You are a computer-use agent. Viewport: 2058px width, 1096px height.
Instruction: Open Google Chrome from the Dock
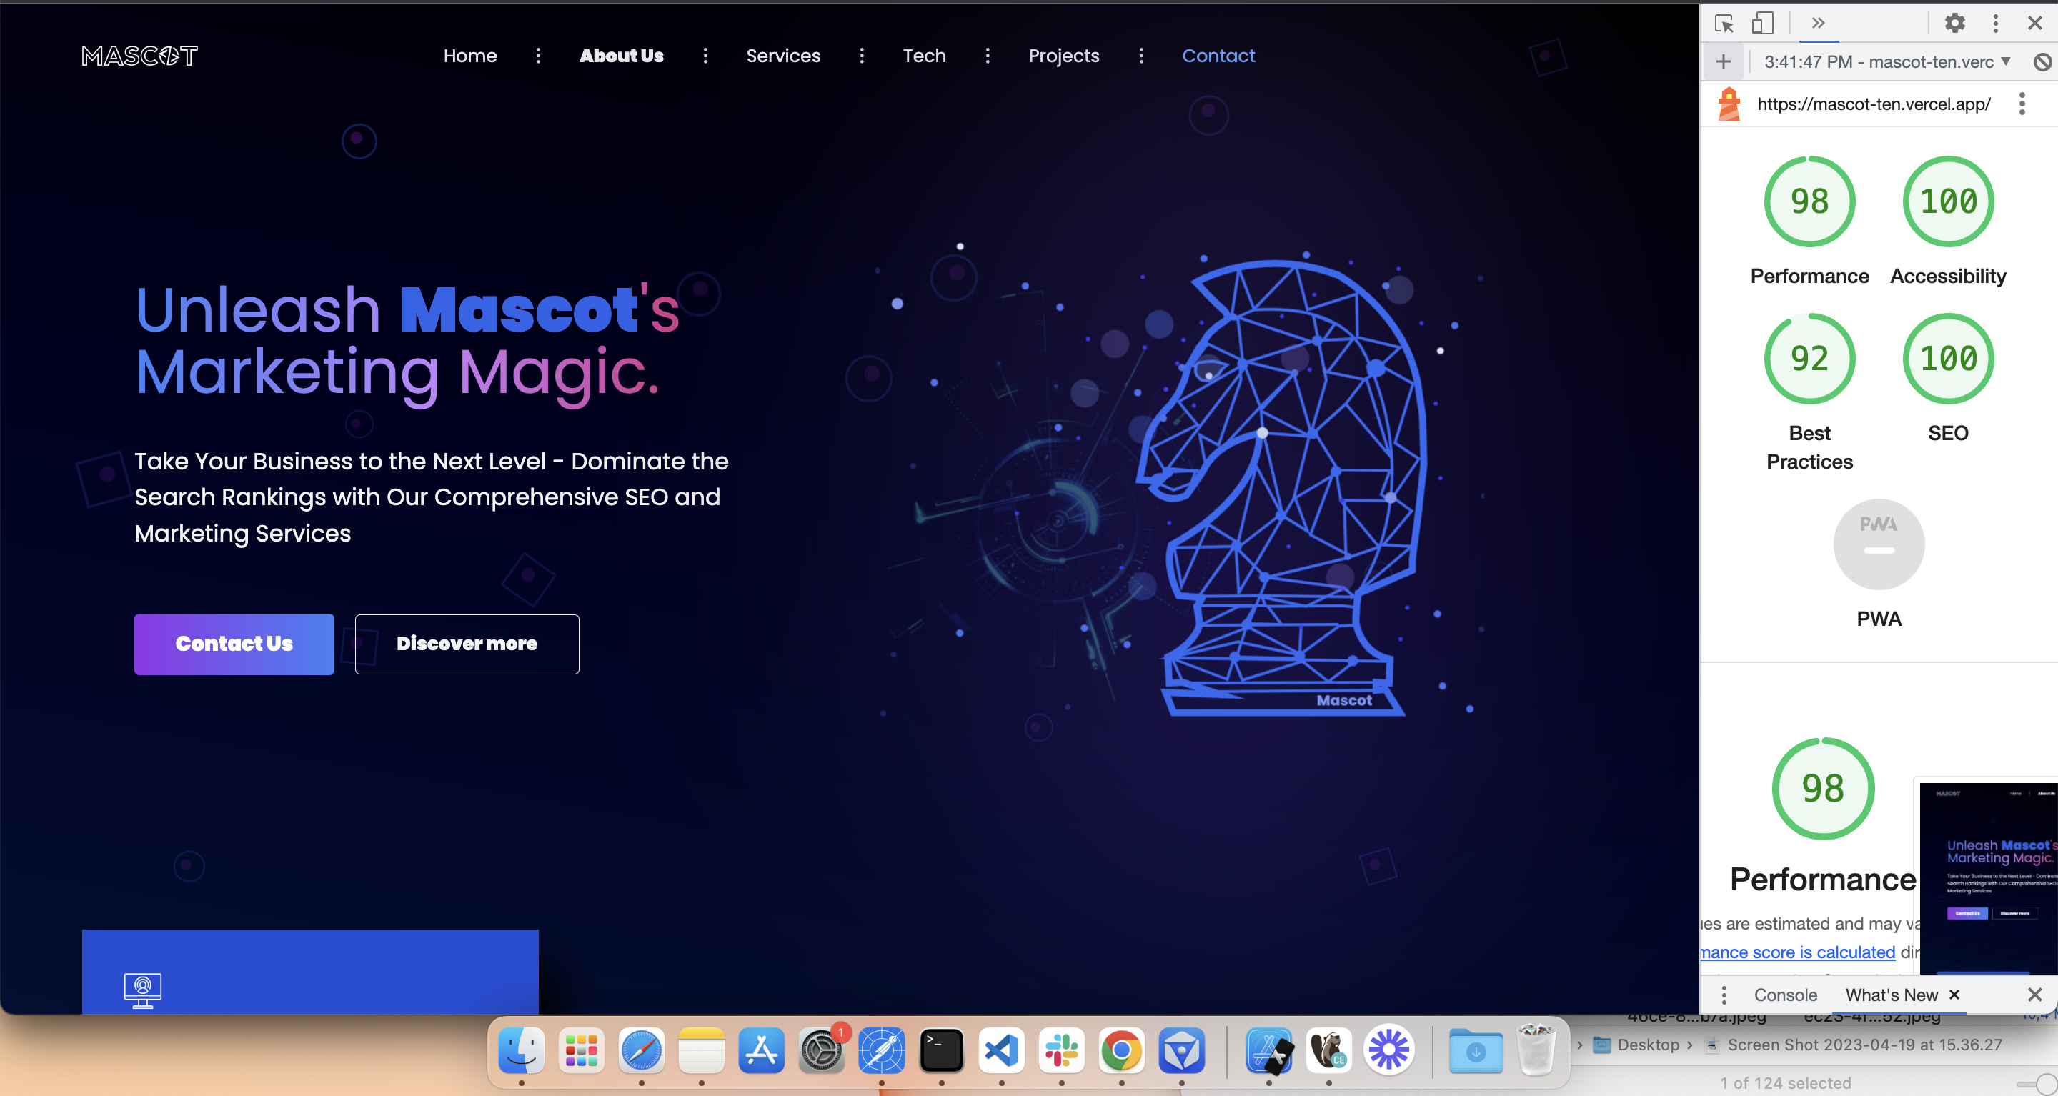point(1122,1051)
